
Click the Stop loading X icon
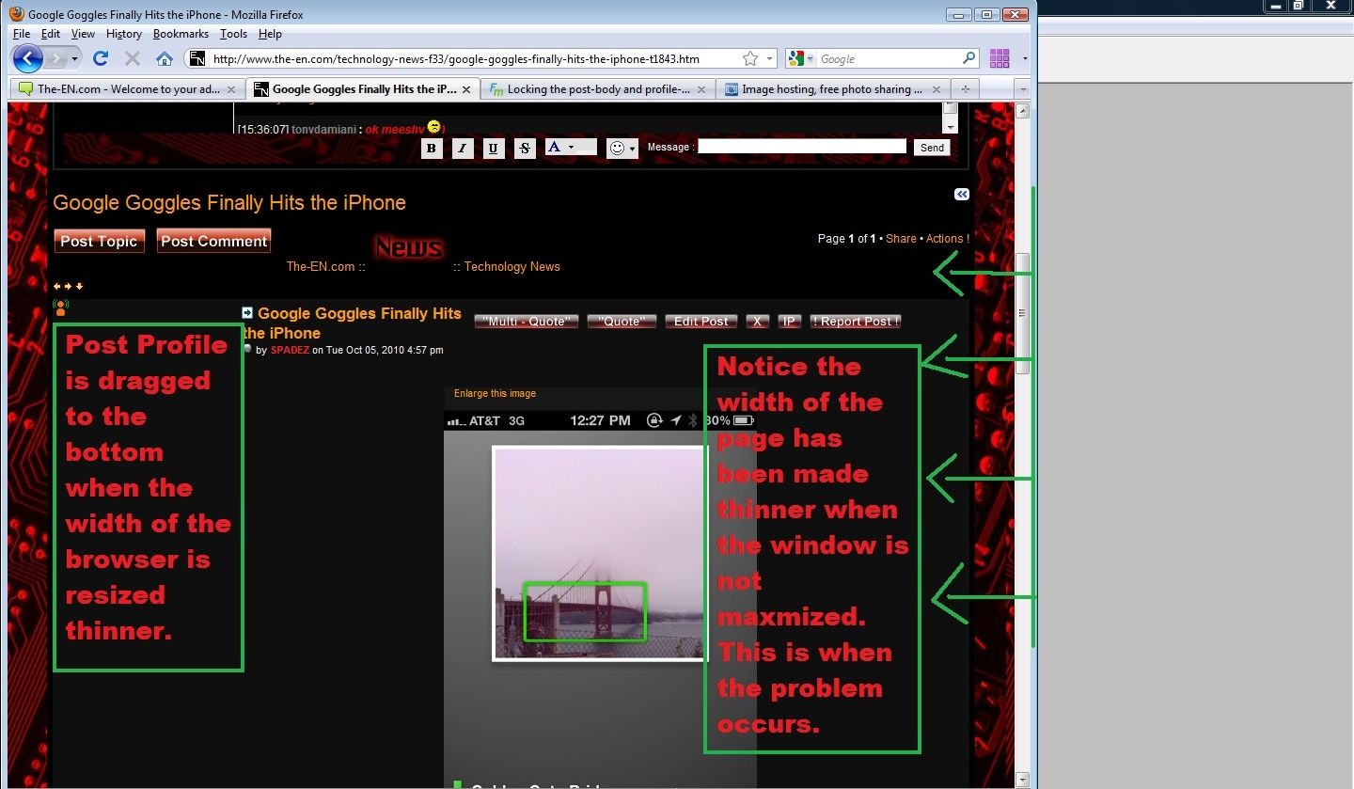click(x=133, y=58)
